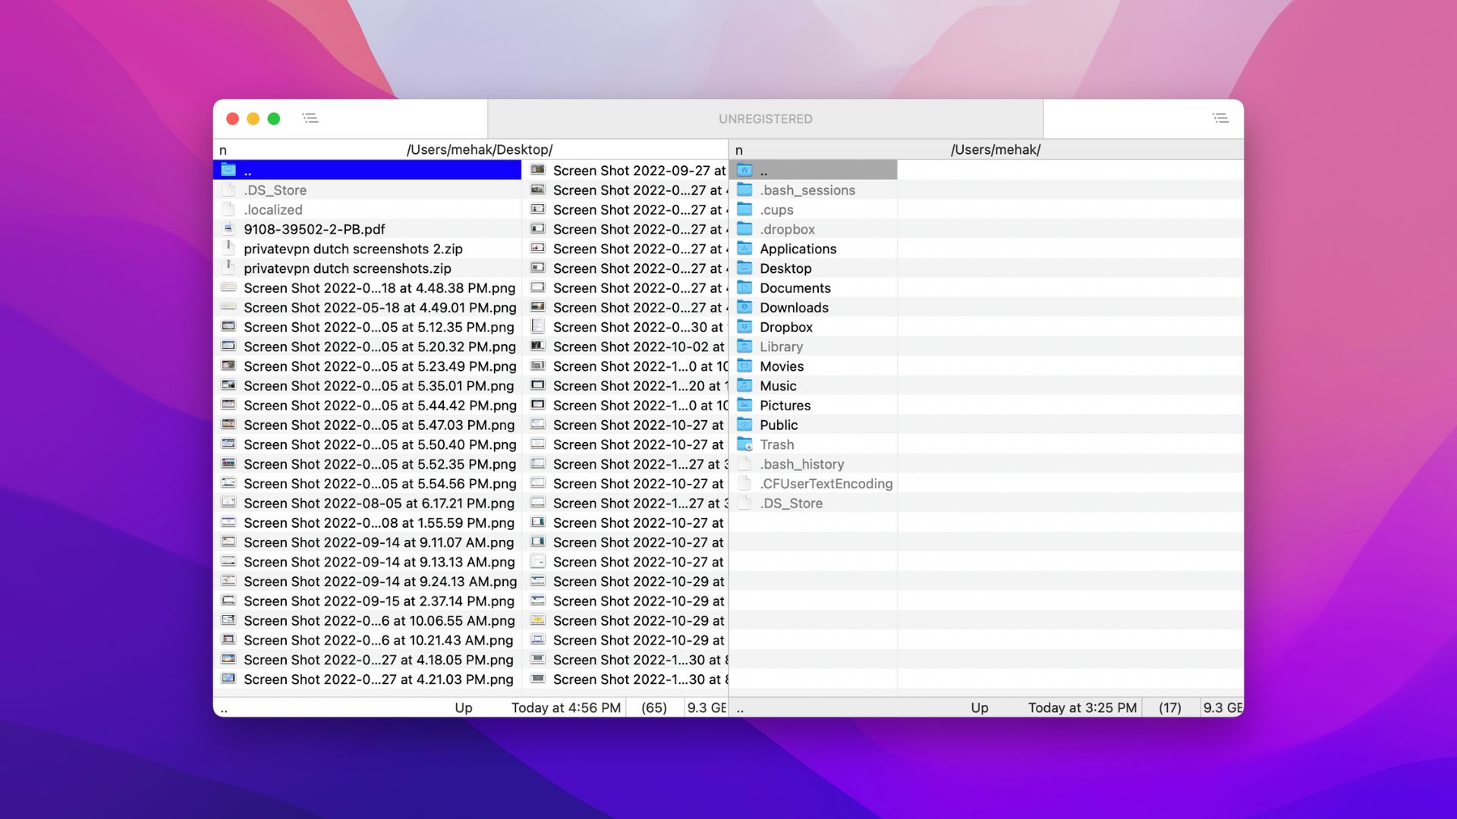Click the Up button in left panel
Screen dimensions: 1457x819
click(x=464, y=707)
